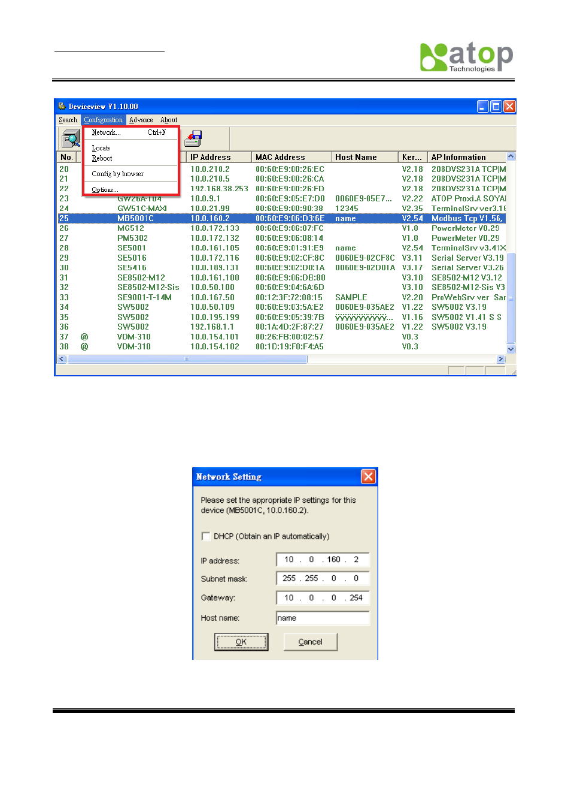Screen dimensions: 571x809
Task: Click ATOP Proxi.A SOYAI AP info cell
Action: (x=469, y=198)
